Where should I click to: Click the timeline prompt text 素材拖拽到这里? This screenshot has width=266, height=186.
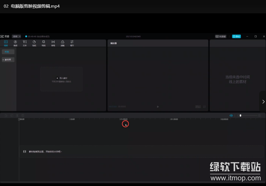click(x=45, y=152)
